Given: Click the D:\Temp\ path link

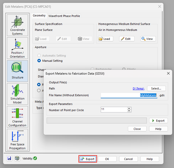Looking at the screenshot, I should 138,89.
